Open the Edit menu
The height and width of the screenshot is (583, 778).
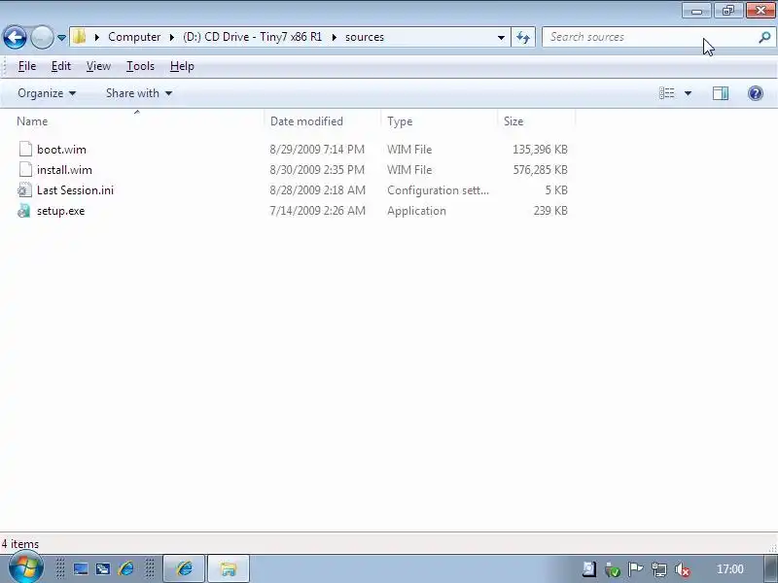coord(61,66)
